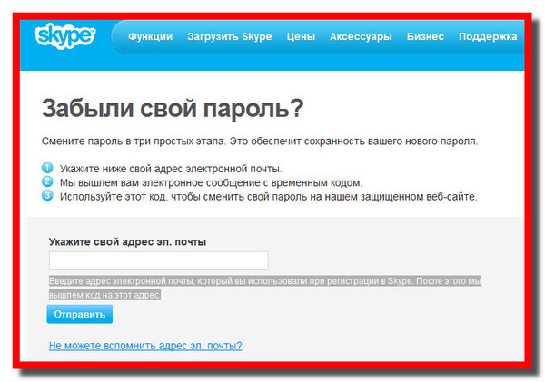The height and width of the screenshot is (382, 545).
Task: Click the Skype logo
Action: tap(64, 36)
